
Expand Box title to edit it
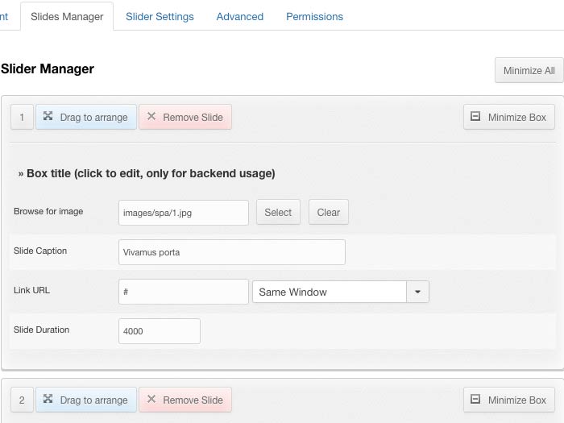tap(147, 173)
